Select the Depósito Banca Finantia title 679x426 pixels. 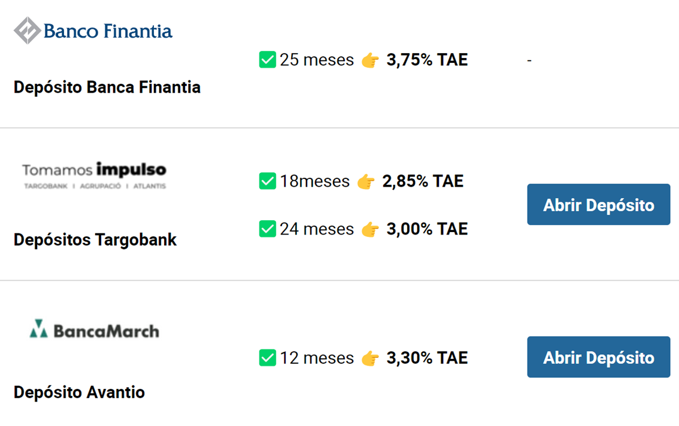[x=107, y=87]
